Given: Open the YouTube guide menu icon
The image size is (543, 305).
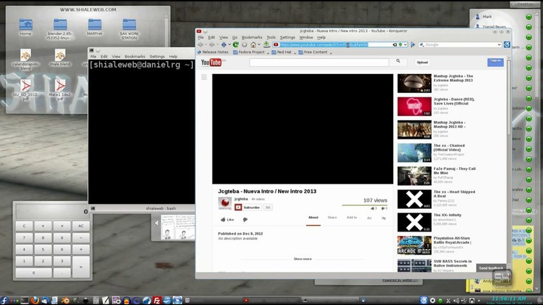Looking at the screenshot, I should (204, 77).
